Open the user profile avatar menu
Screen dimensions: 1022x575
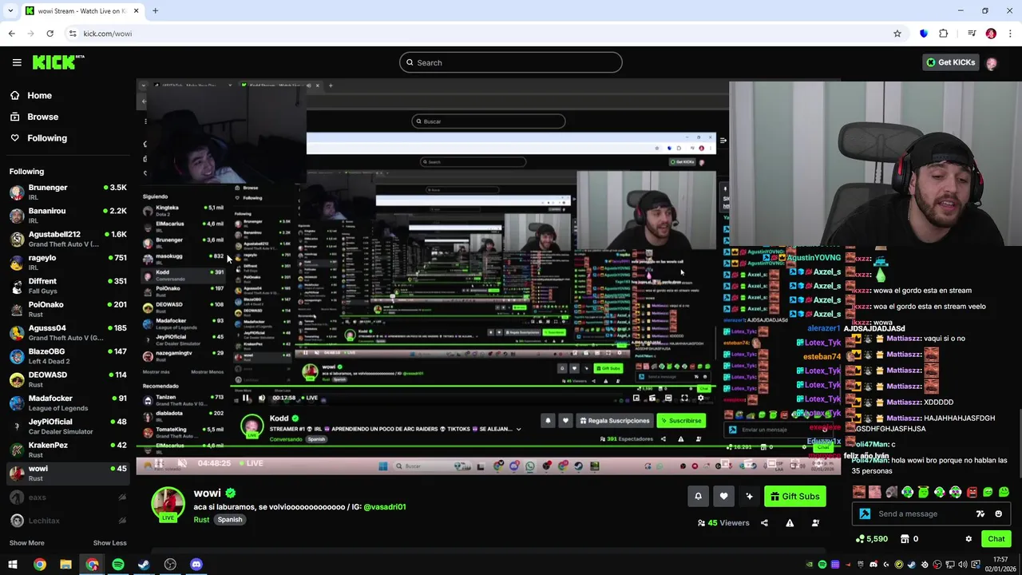coord(992,63)
